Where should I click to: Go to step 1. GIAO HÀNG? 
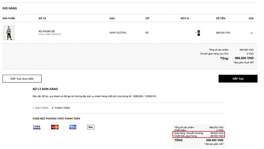40,108
